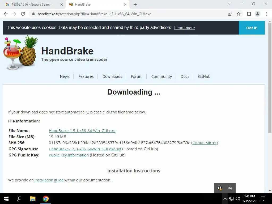
Task: Select the HandBrake tab
Action: tap(97, 5)
